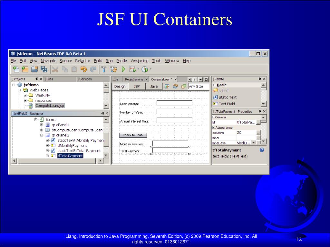Open the Debug icon dropdown arrow

click(138, 69)
